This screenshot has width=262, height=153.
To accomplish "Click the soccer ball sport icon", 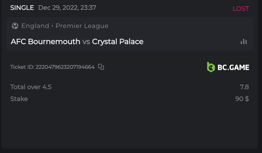I will coord(15,26).
